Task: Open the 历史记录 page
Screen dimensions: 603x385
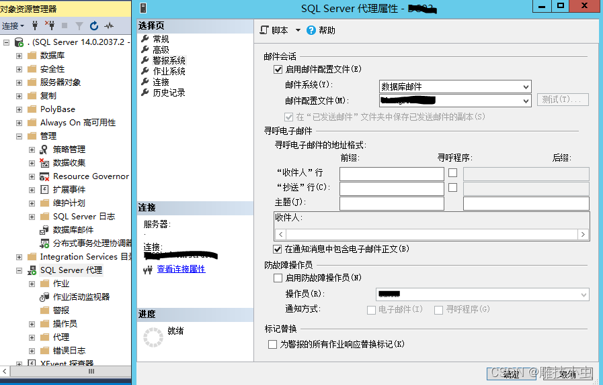Action: pos(169,93)
